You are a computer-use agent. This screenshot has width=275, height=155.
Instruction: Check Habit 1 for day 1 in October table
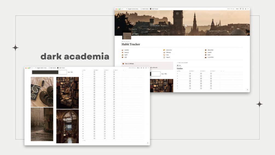(190, 74)
